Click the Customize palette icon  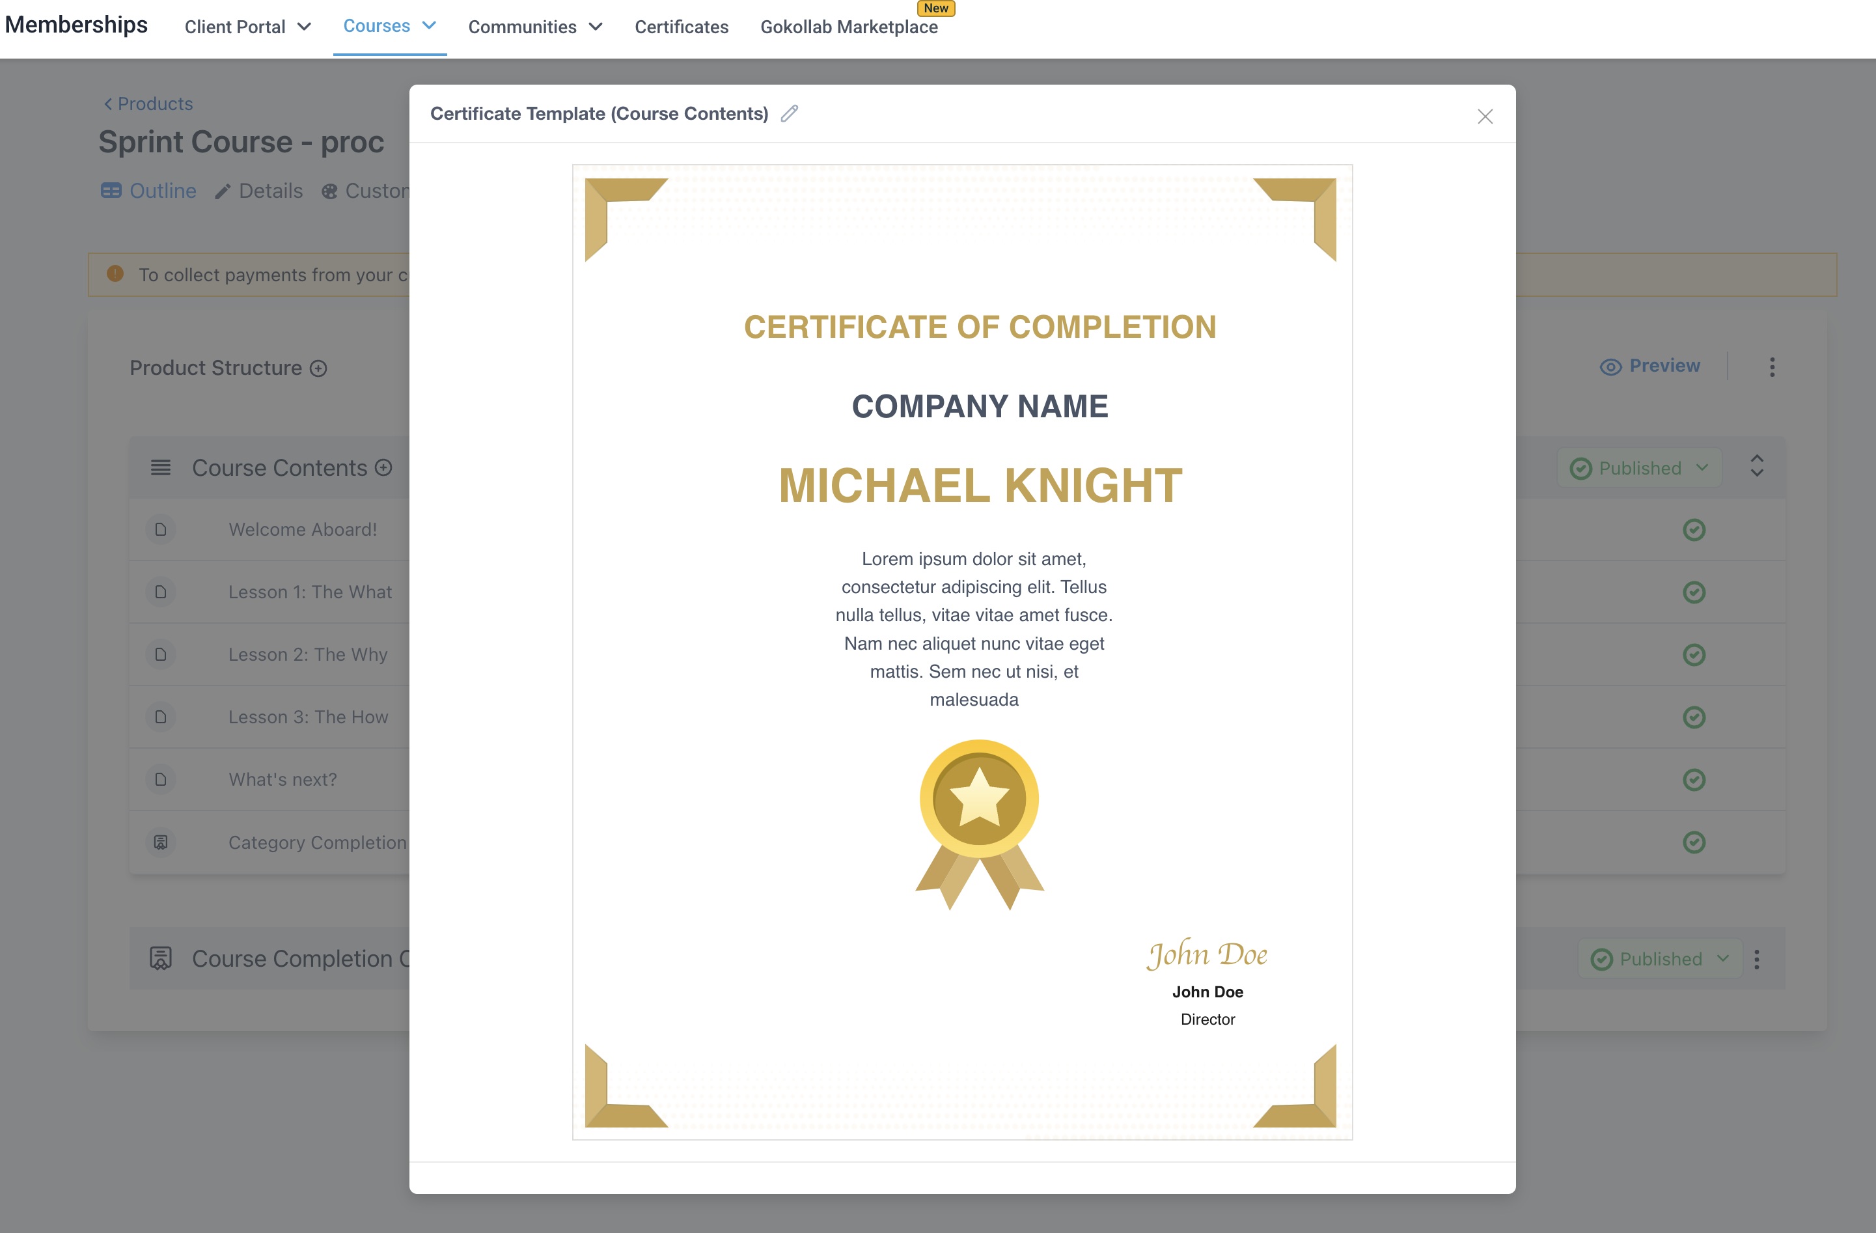click(329, 191)
